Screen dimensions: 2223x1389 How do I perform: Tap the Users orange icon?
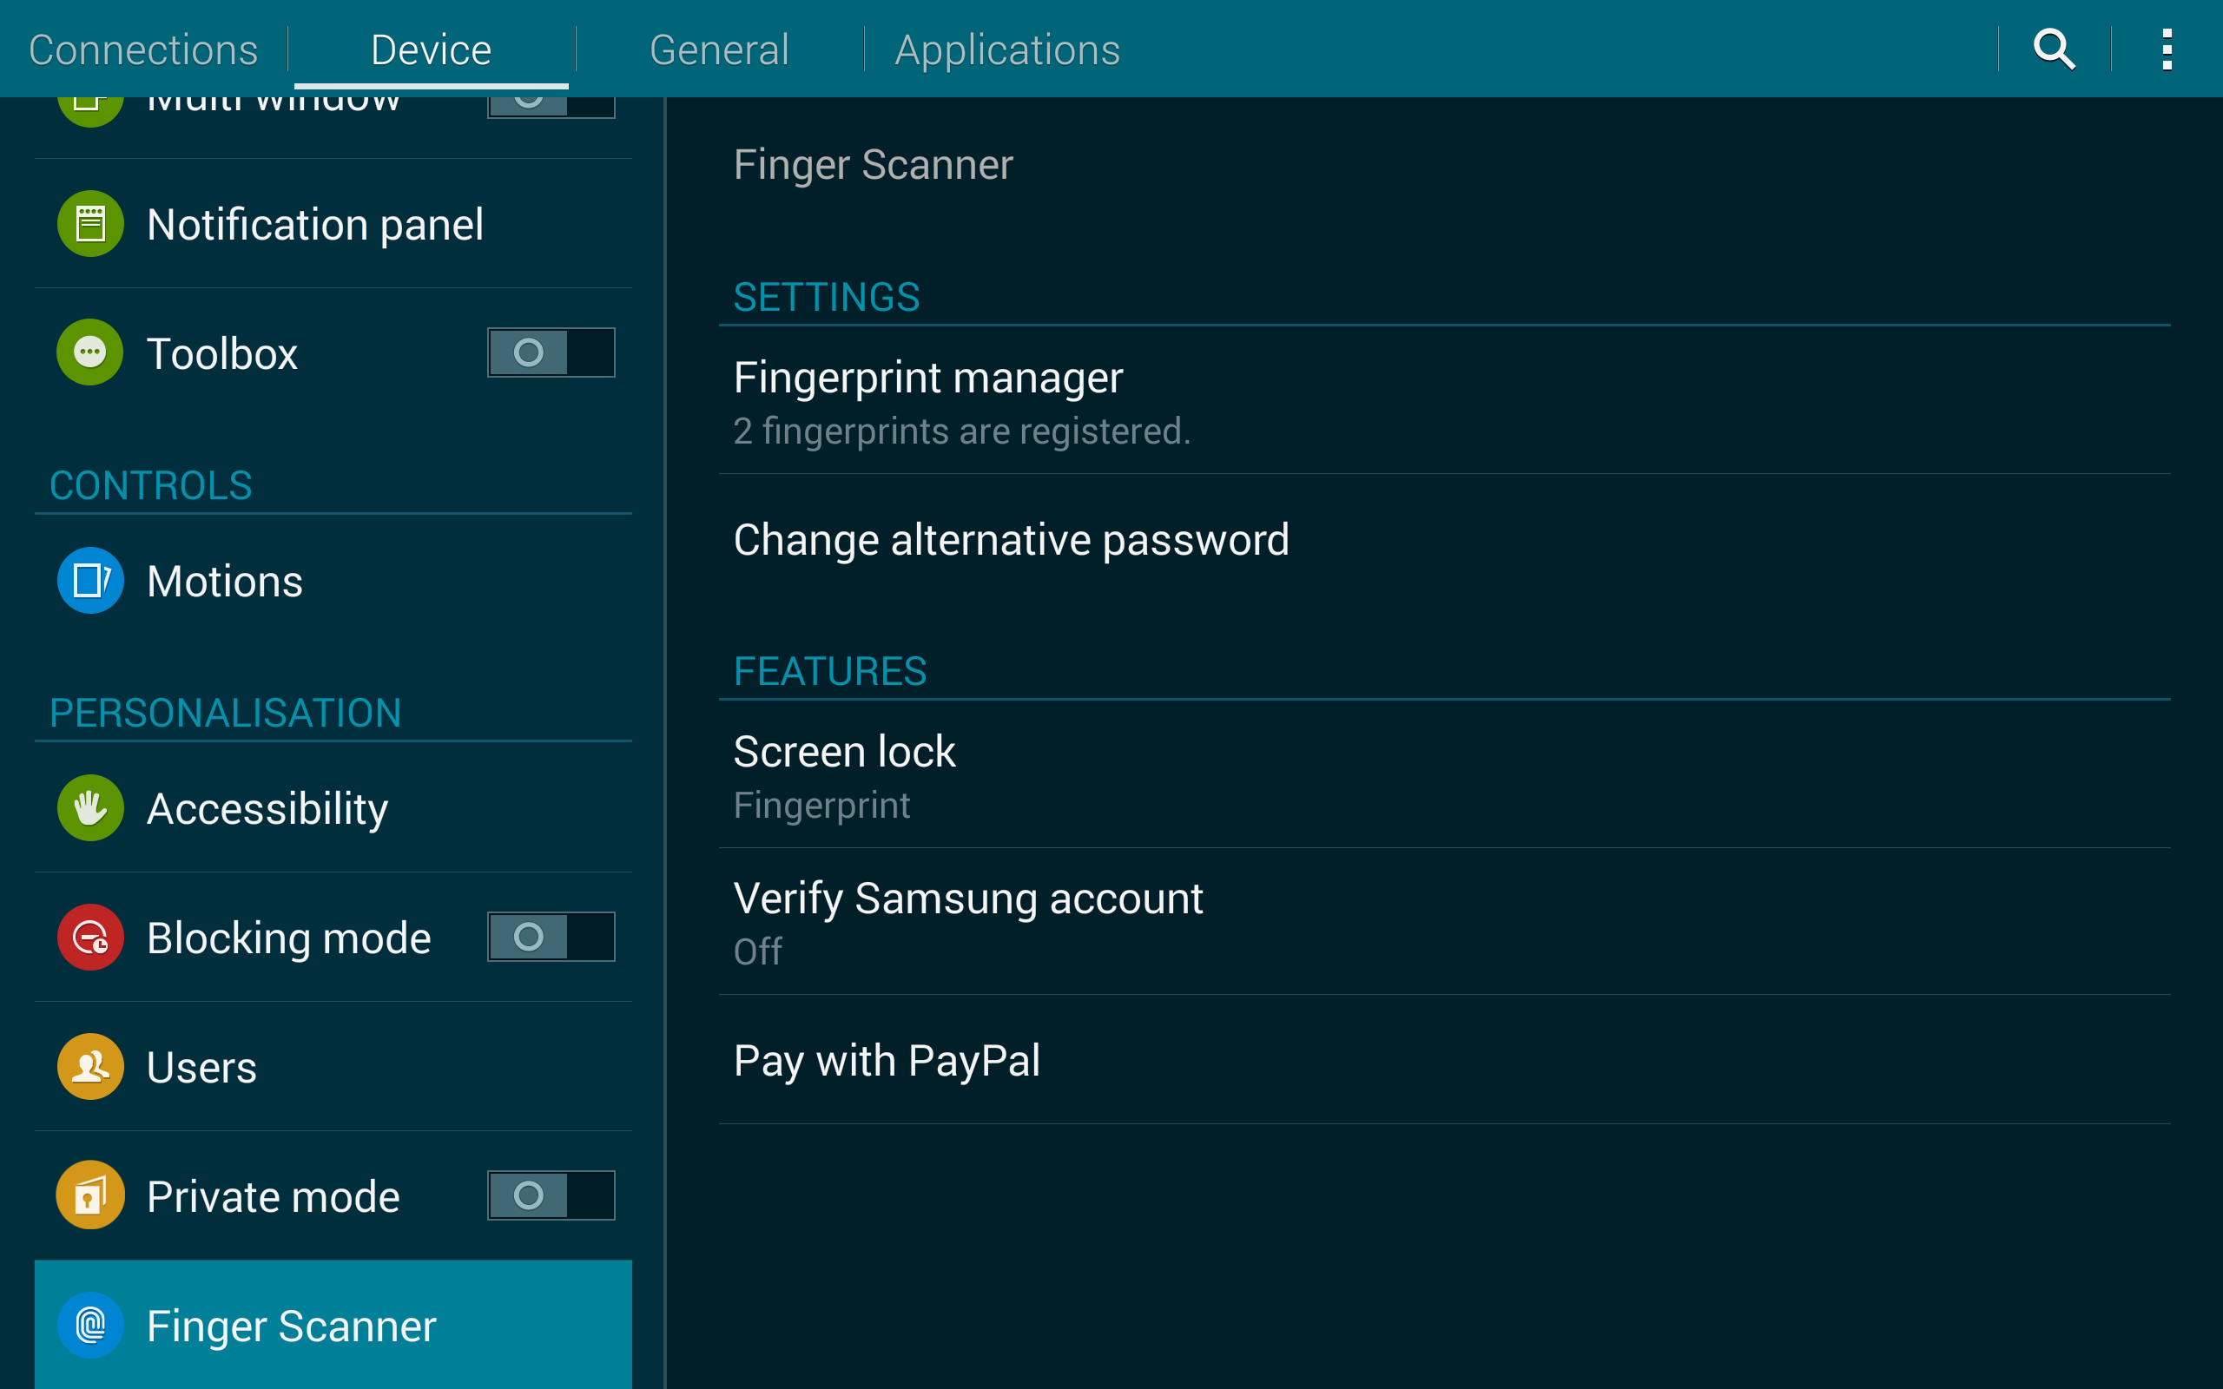(90, 1067)
